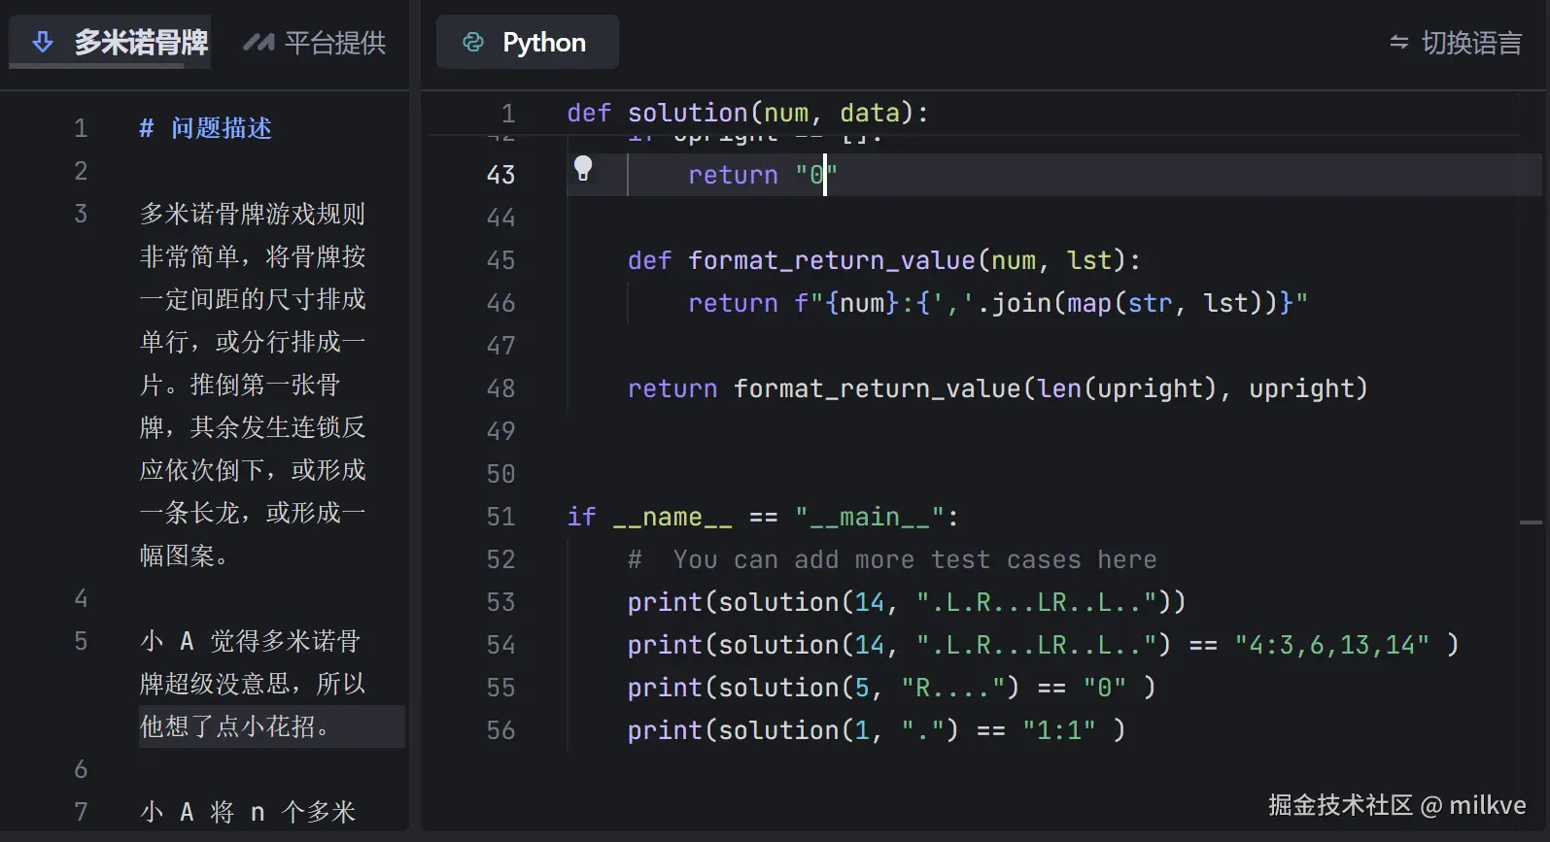
Task: Click the sticky header 'def solution(num, data):'
Action: point(748,113)
